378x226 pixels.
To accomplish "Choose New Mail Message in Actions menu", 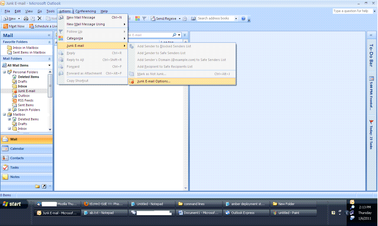I will coord(92,17).
